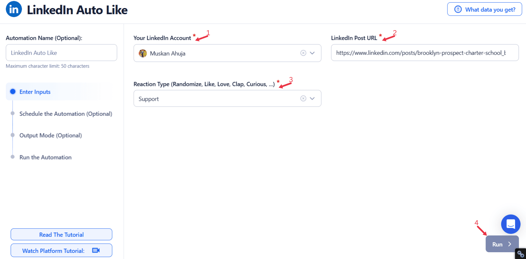The width and height of the screenshot is (526, 259).
Task: Open the Output Mode (Optional) step
Action: (51, 135)
